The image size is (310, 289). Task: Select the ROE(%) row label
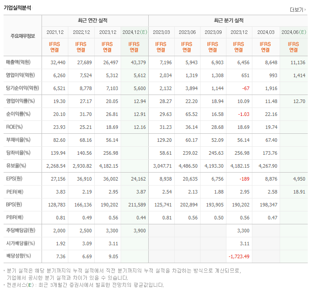pos(14,127)
